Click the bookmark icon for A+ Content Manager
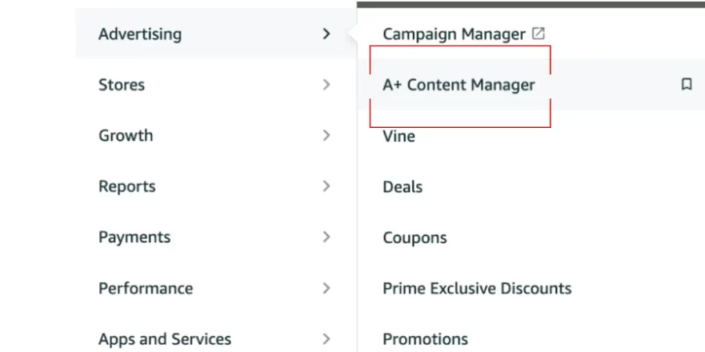Viewport: 705px width, 352px height. (686, 85)
